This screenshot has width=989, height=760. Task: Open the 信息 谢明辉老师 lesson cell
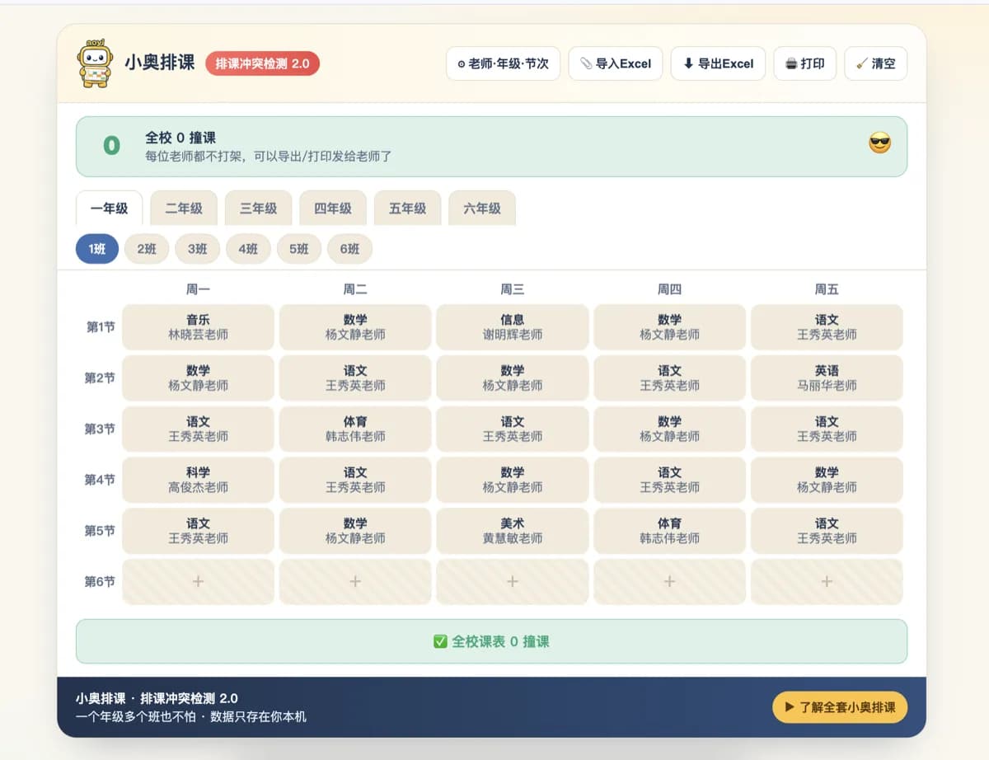coord(513,327)
